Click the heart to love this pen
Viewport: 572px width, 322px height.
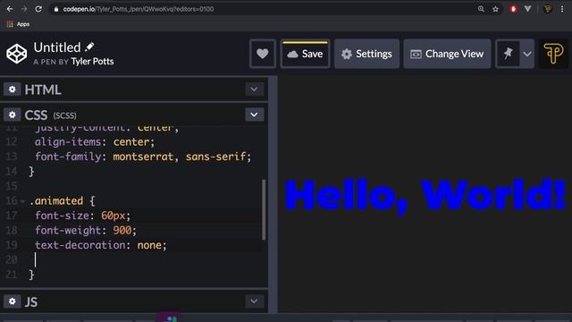click(262, 54)
